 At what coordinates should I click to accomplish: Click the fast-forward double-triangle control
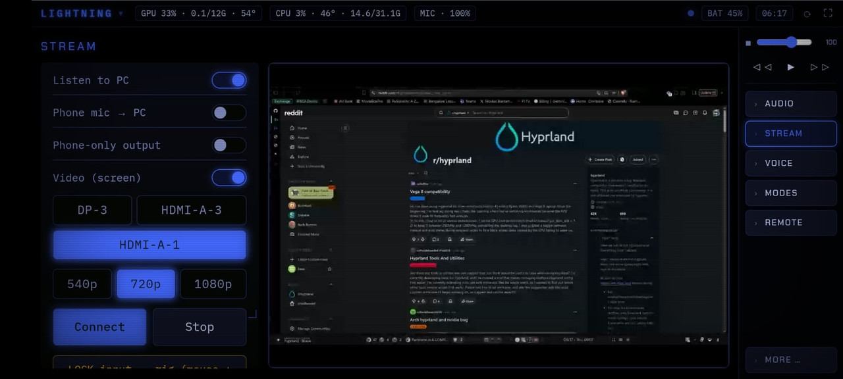(819, 67)
